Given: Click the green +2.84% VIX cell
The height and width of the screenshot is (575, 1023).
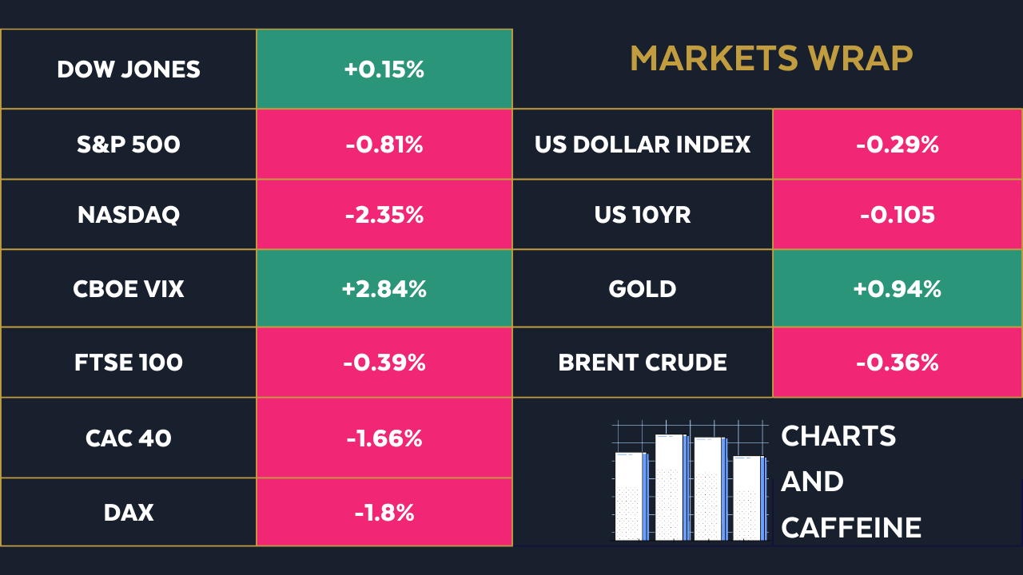Looking at the screenshot, I should point(384,288).
